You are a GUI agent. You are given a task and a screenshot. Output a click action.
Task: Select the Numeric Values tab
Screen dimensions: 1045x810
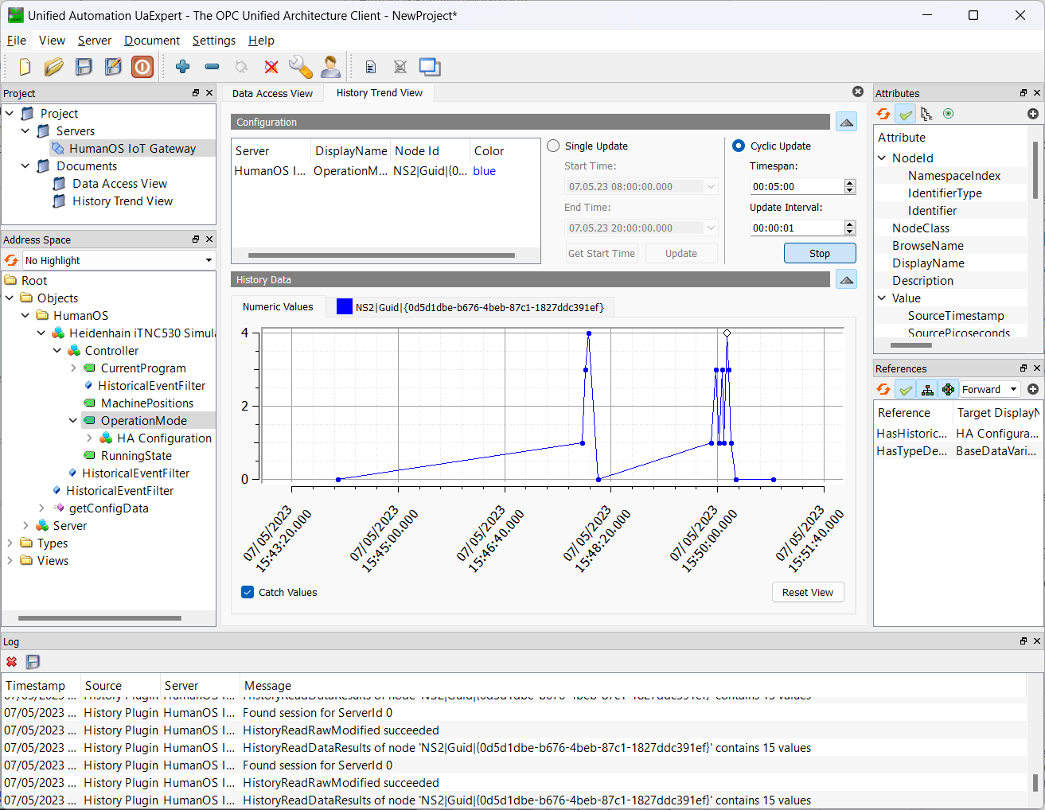point(278,306)
